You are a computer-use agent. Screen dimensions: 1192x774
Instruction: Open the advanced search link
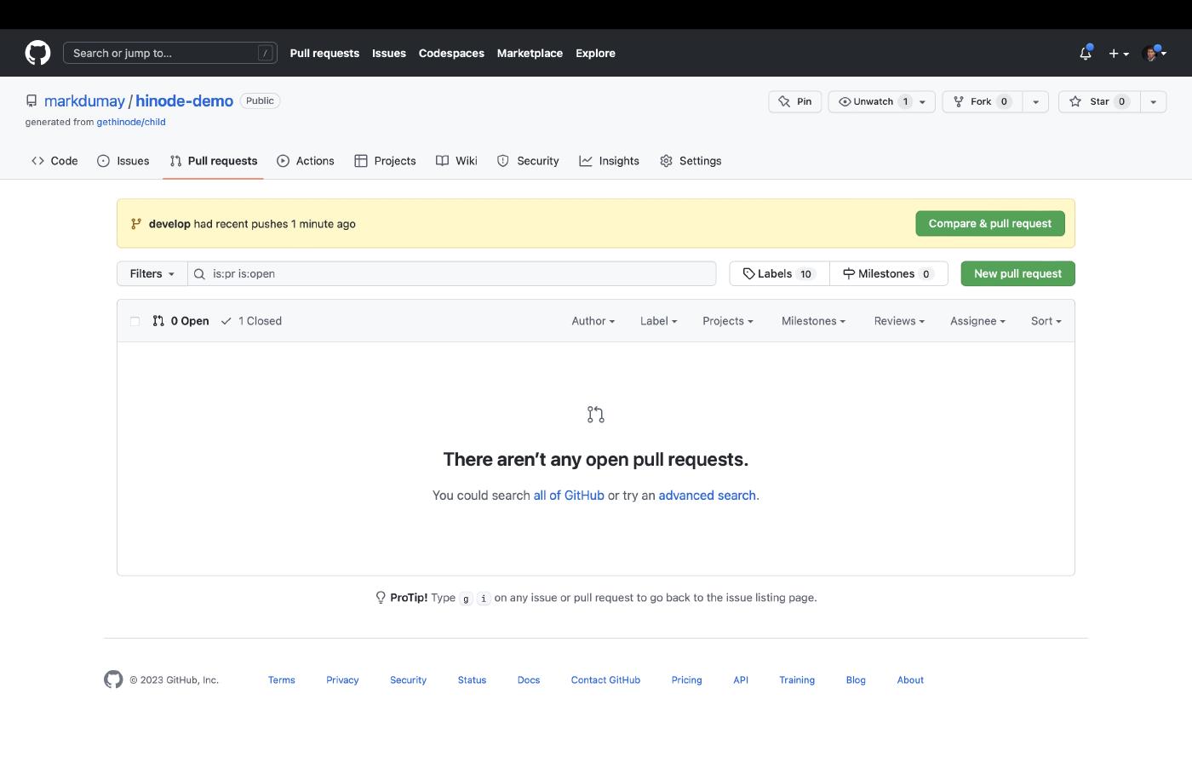click(x=707, y=496)
